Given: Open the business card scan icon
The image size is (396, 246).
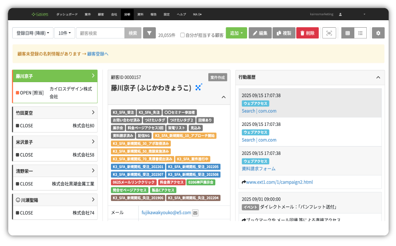Looking at the screenshot, I should point(329,33).
